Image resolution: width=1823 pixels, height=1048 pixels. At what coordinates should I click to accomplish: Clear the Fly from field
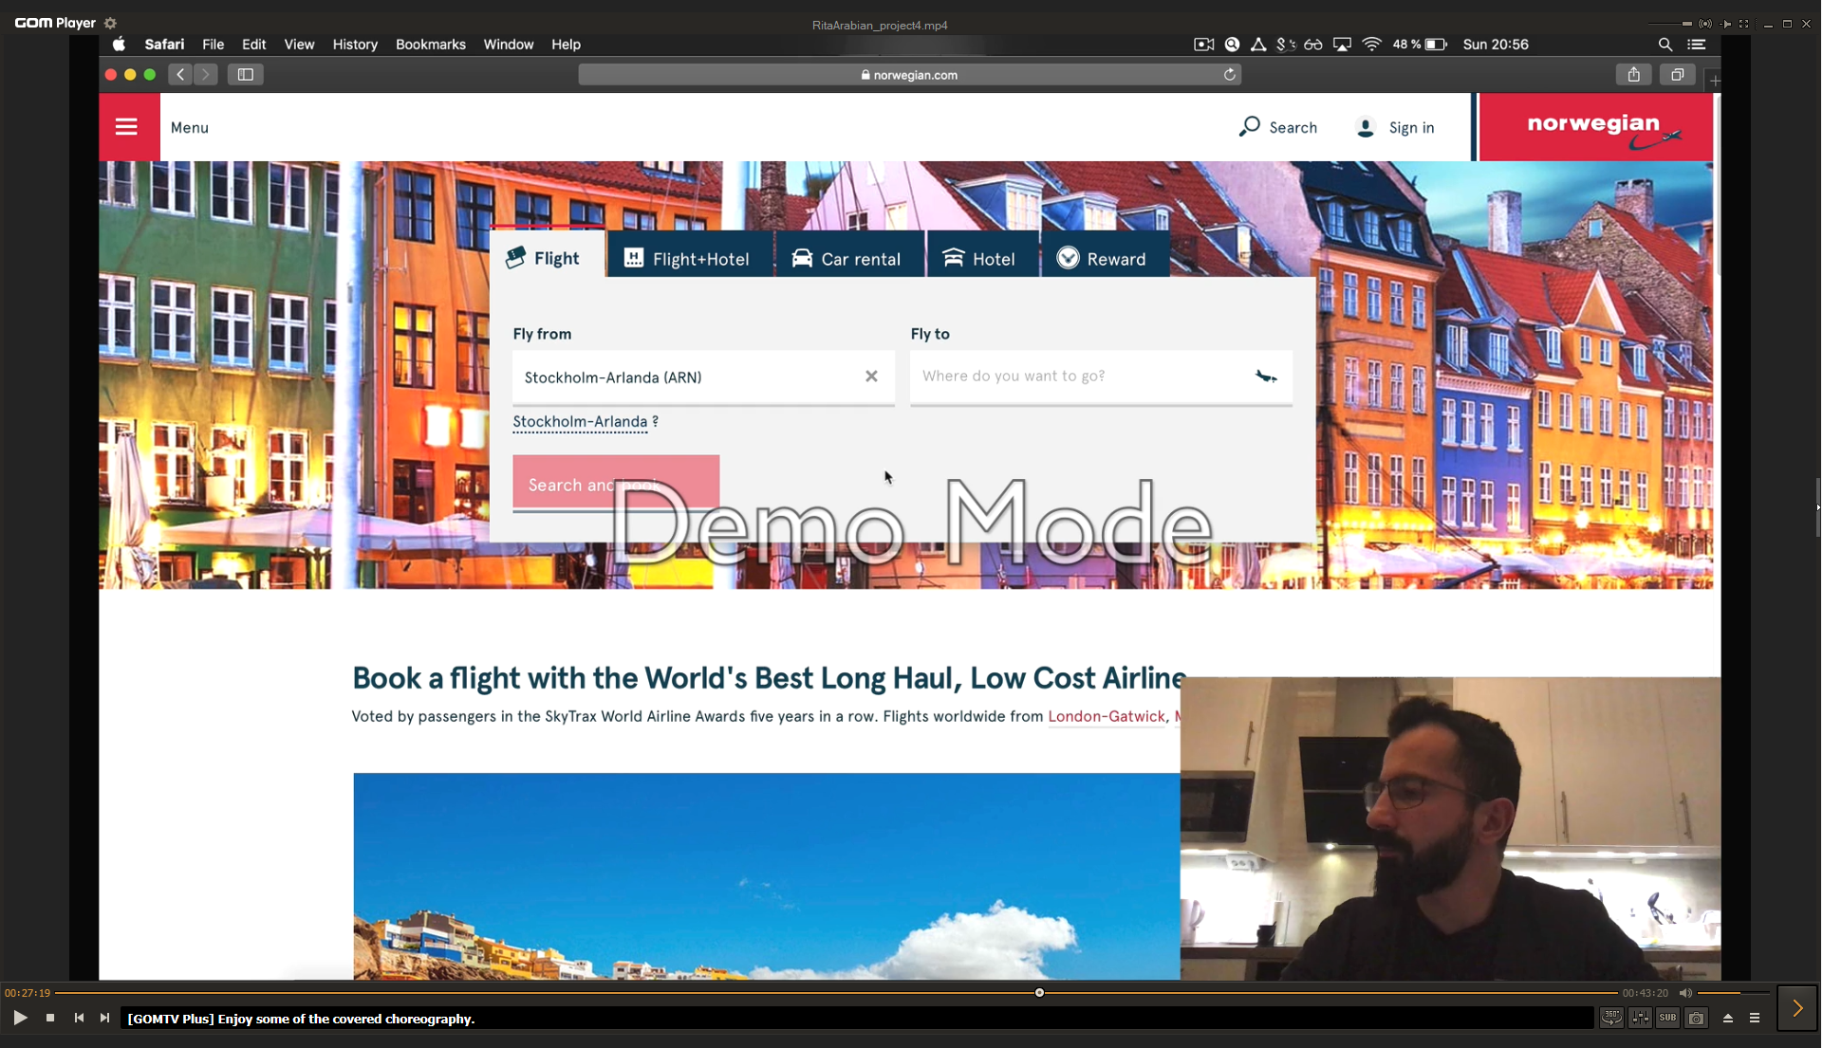[x=871, y=377]
